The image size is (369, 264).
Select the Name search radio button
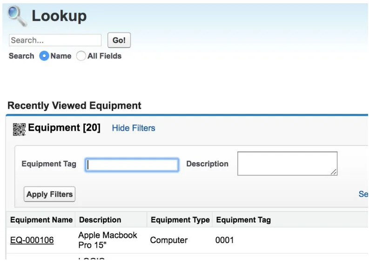click(44, 56)
